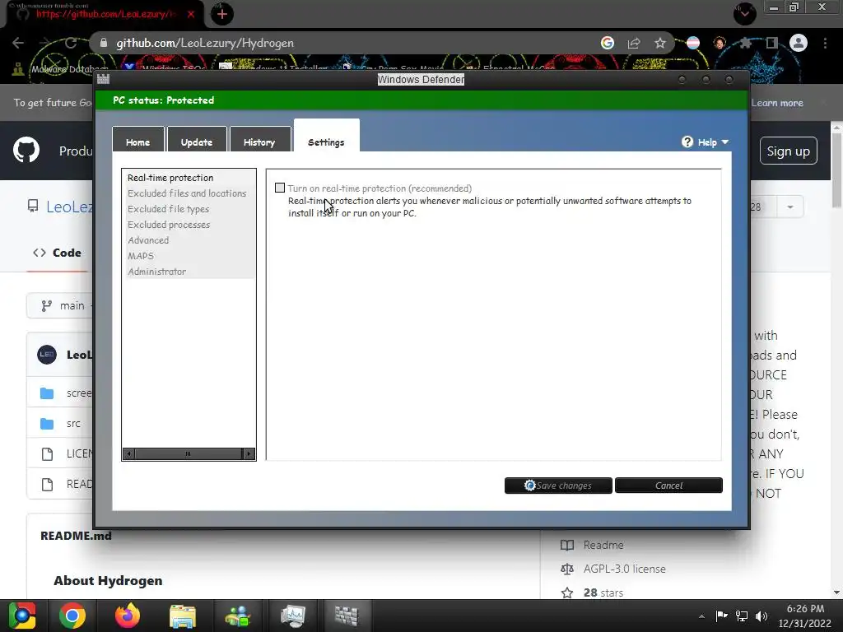Close the GitHub Hydrogen browser tab

point(191,14)
